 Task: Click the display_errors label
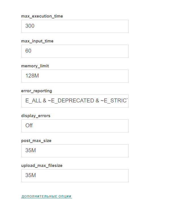(x=36, y=116)
